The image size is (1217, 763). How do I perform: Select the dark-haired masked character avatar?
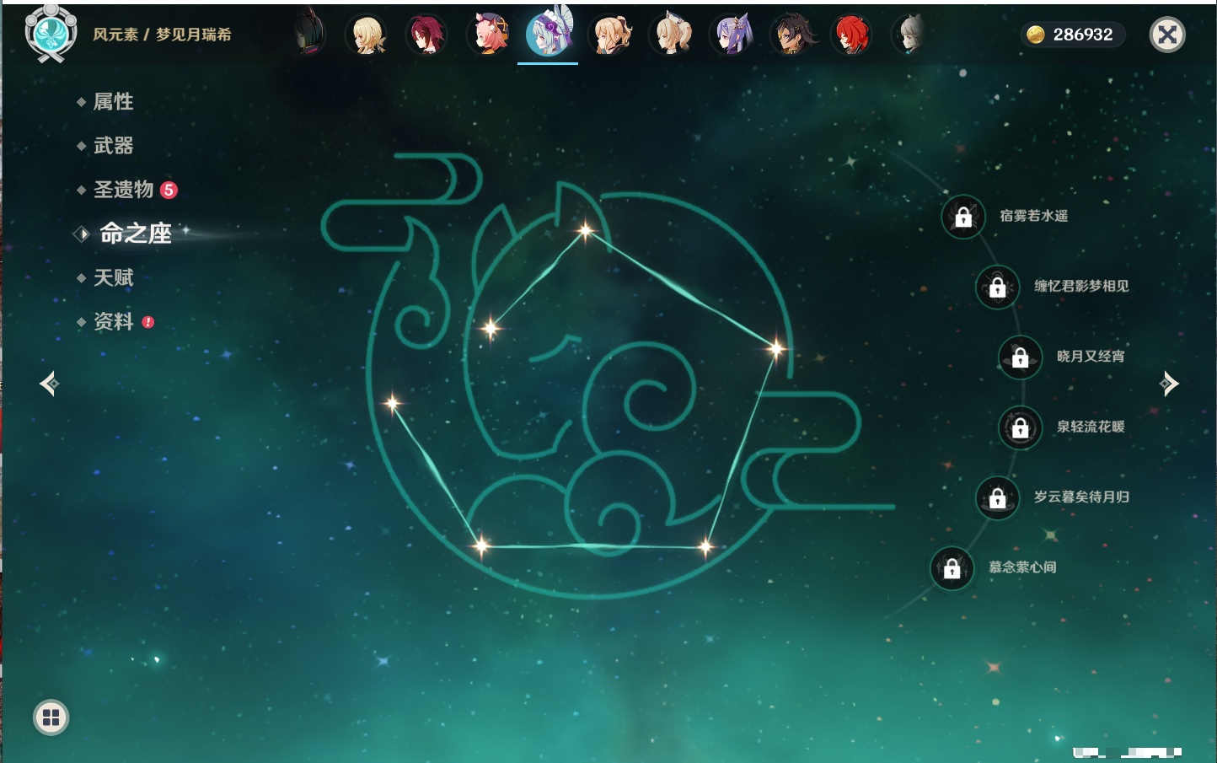(309, 35)
